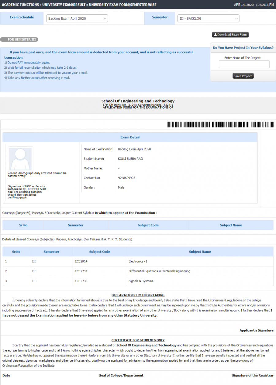Click the Applicant's Signature label
This screenshot has height=385, width=276.
point(256,330)
